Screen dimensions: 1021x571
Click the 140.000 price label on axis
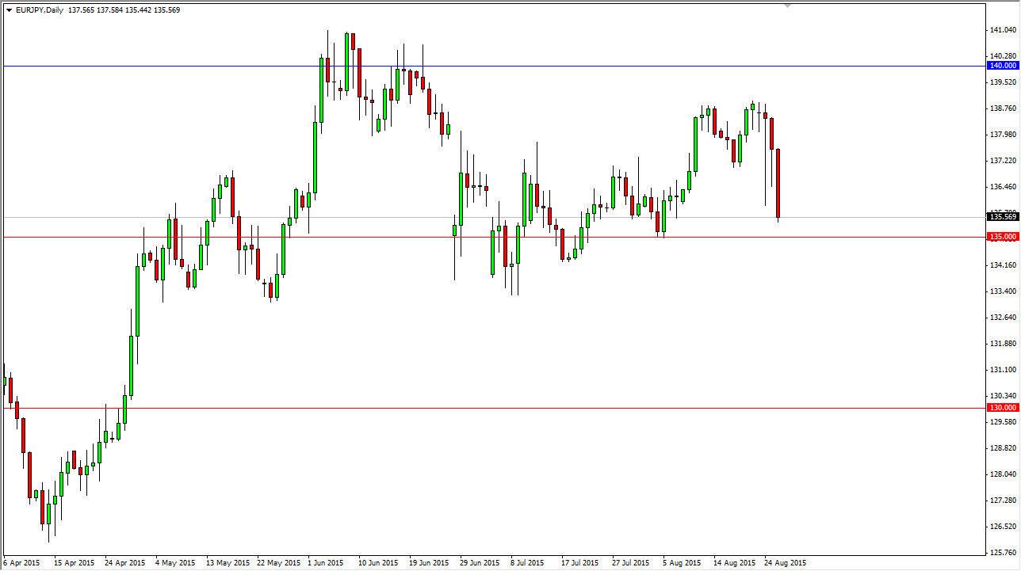(1002, 66)
